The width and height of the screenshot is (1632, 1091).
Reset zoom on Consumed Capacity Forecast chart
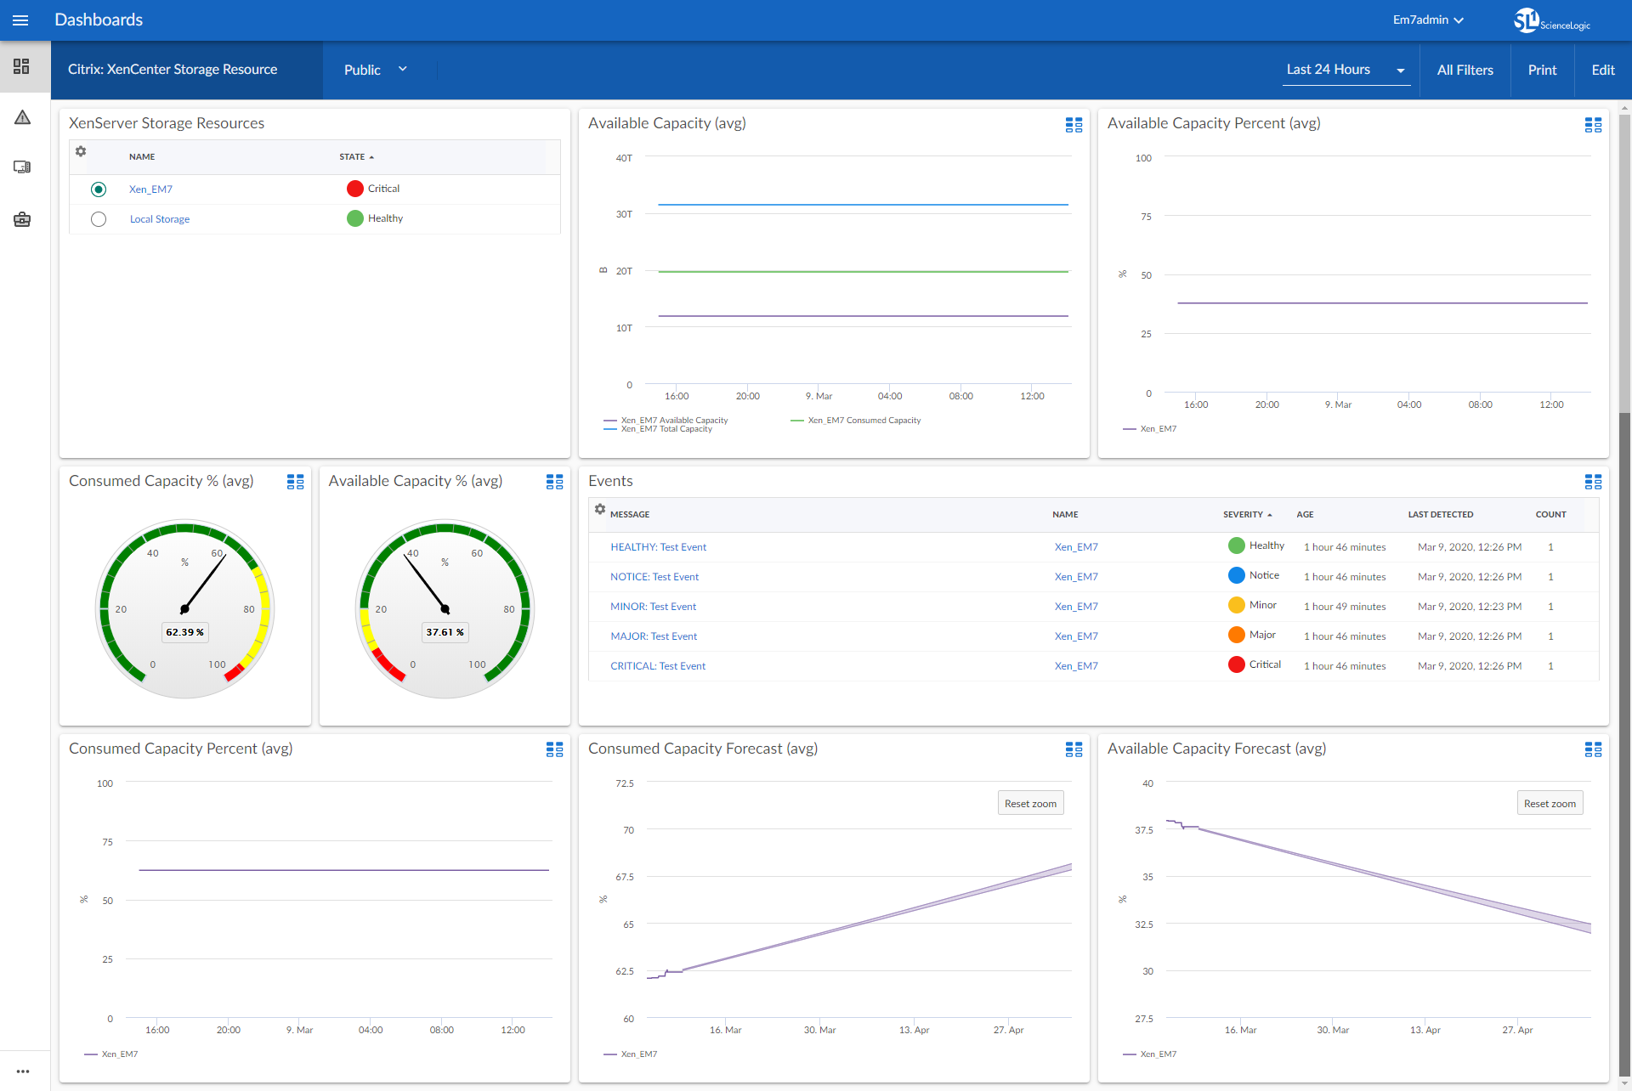click(x=1030, y=804)
